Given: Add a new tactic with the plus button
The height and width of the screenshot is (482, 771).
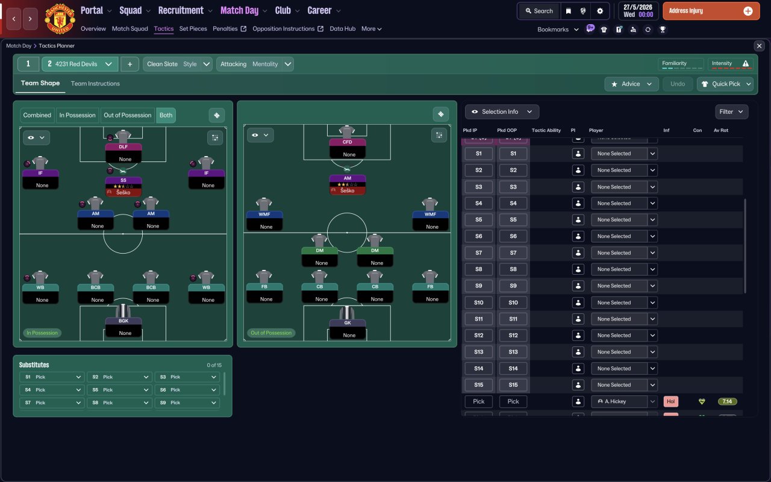Looking at the screenshot, I should 130,64.
